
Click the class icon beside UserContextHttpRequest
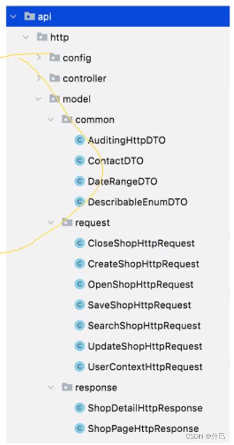[80, 366]
